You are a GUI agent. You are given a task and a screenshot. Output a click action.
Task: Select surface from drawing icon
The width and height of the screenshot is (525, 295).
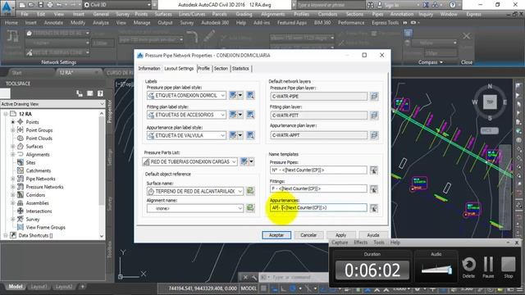(x=250, y=191)
